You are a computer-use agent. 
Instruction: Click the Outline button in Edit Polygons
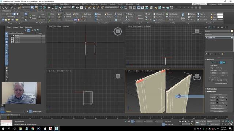click(222, 98)
